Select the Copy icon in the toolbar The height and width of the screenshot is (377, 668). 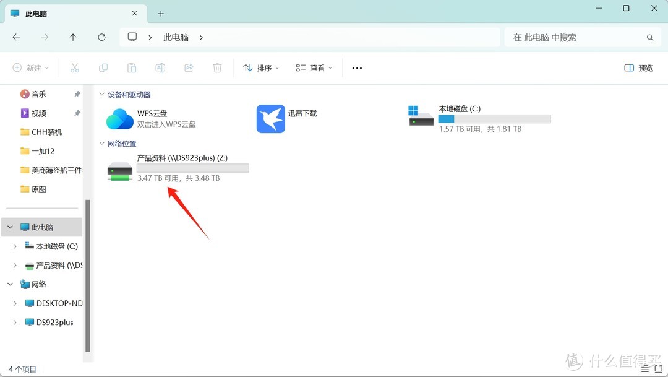click(103, 67)
